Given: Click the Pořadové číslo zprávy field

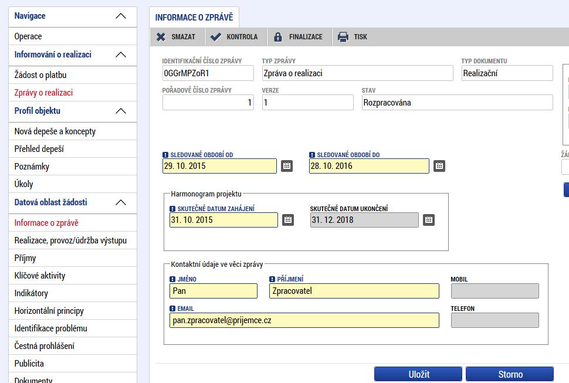Looking at the screenshot, I should 208,103.
